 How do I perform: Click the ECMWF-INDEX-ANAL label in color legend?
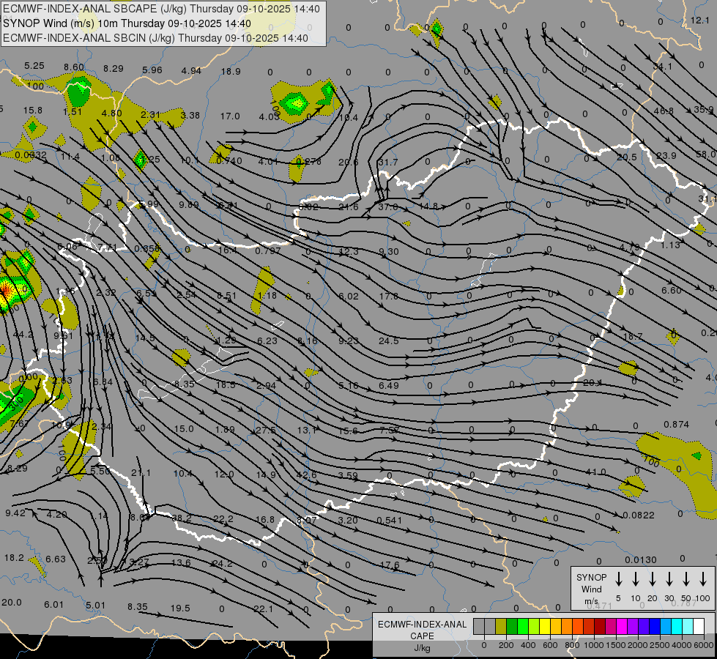(422, 625)
